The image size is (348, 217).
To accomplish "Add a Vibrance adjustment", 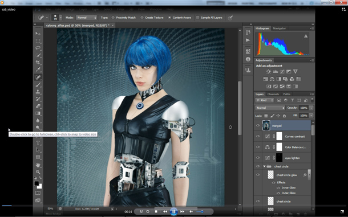I will pyautogui.click(x=296, y=72).
